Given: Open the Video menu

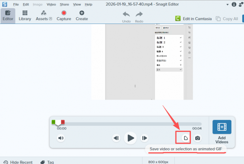Looking at the screenshot, I should pyautogui.click(x=51, y=5).
